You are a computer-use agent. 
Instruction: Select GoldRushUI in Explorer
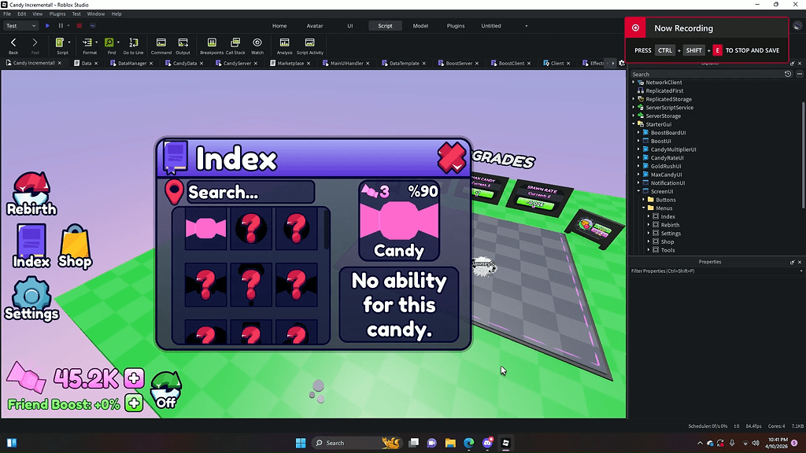tap(666, 166)
